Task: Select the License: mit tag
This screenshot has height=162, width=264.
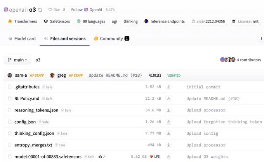Action: [x=245, y=21]
